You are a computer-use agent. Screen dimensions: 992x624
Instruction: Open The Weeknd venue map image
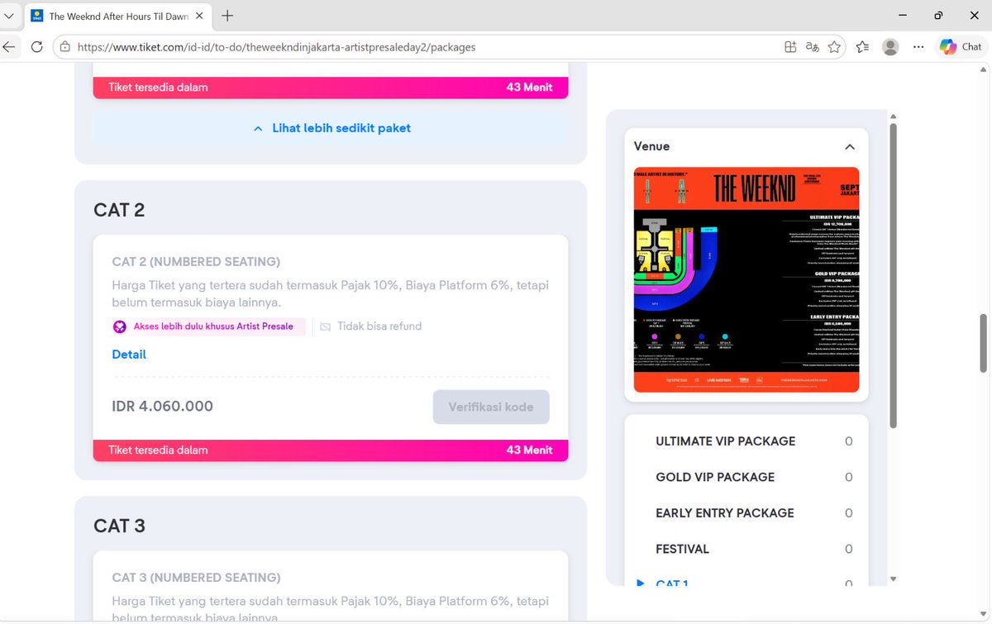746,279
